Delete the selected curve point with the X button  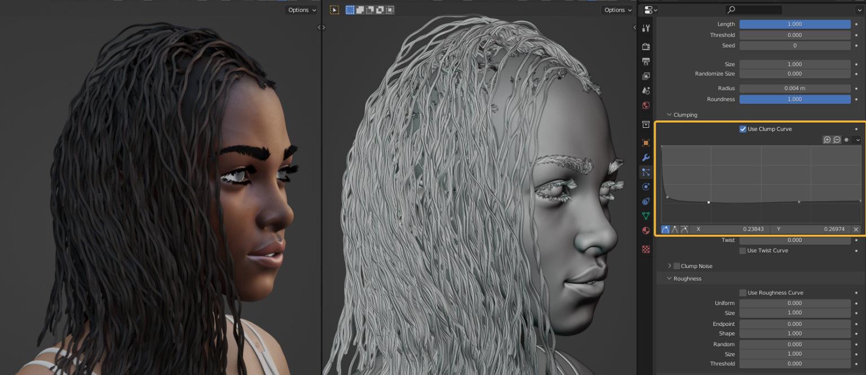click(x=856, y=229)
